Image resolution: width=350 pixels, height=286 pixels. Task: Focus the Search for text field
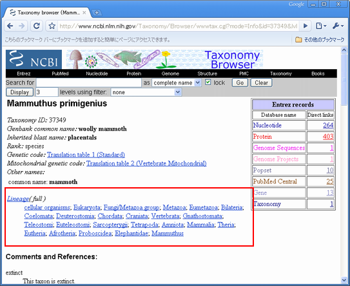tap(89, 83)
